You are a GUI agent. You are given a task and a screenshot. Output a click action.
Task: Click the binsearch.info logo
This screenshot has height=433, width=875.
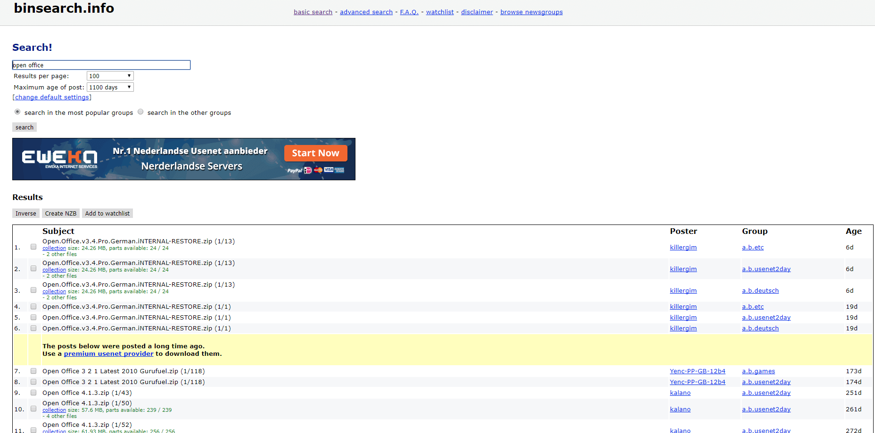64,8
